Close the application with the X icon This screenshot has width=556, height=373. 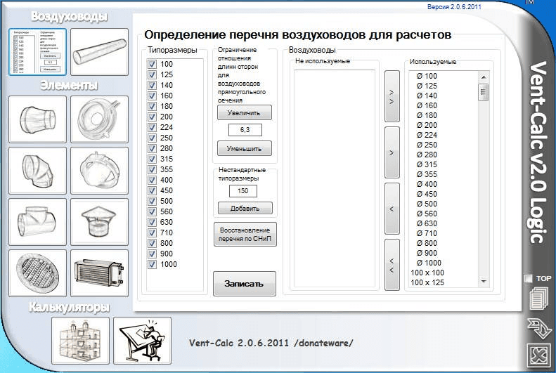539,355
